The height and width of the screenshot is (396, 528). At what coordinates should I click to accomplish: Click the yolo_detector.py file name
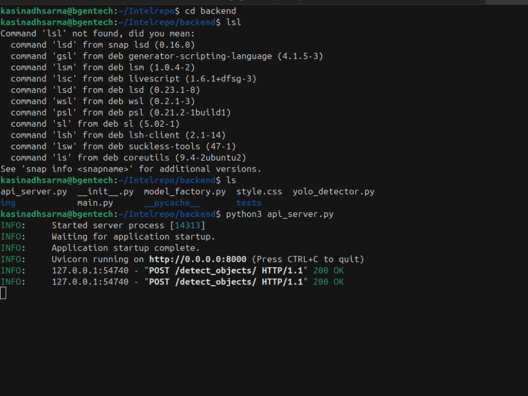coord(333,192)
